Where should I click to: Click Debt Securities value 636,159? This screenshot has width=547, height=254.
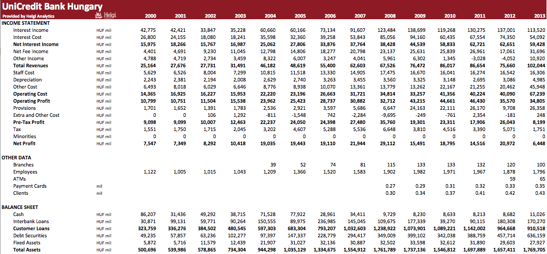point(536,236)
